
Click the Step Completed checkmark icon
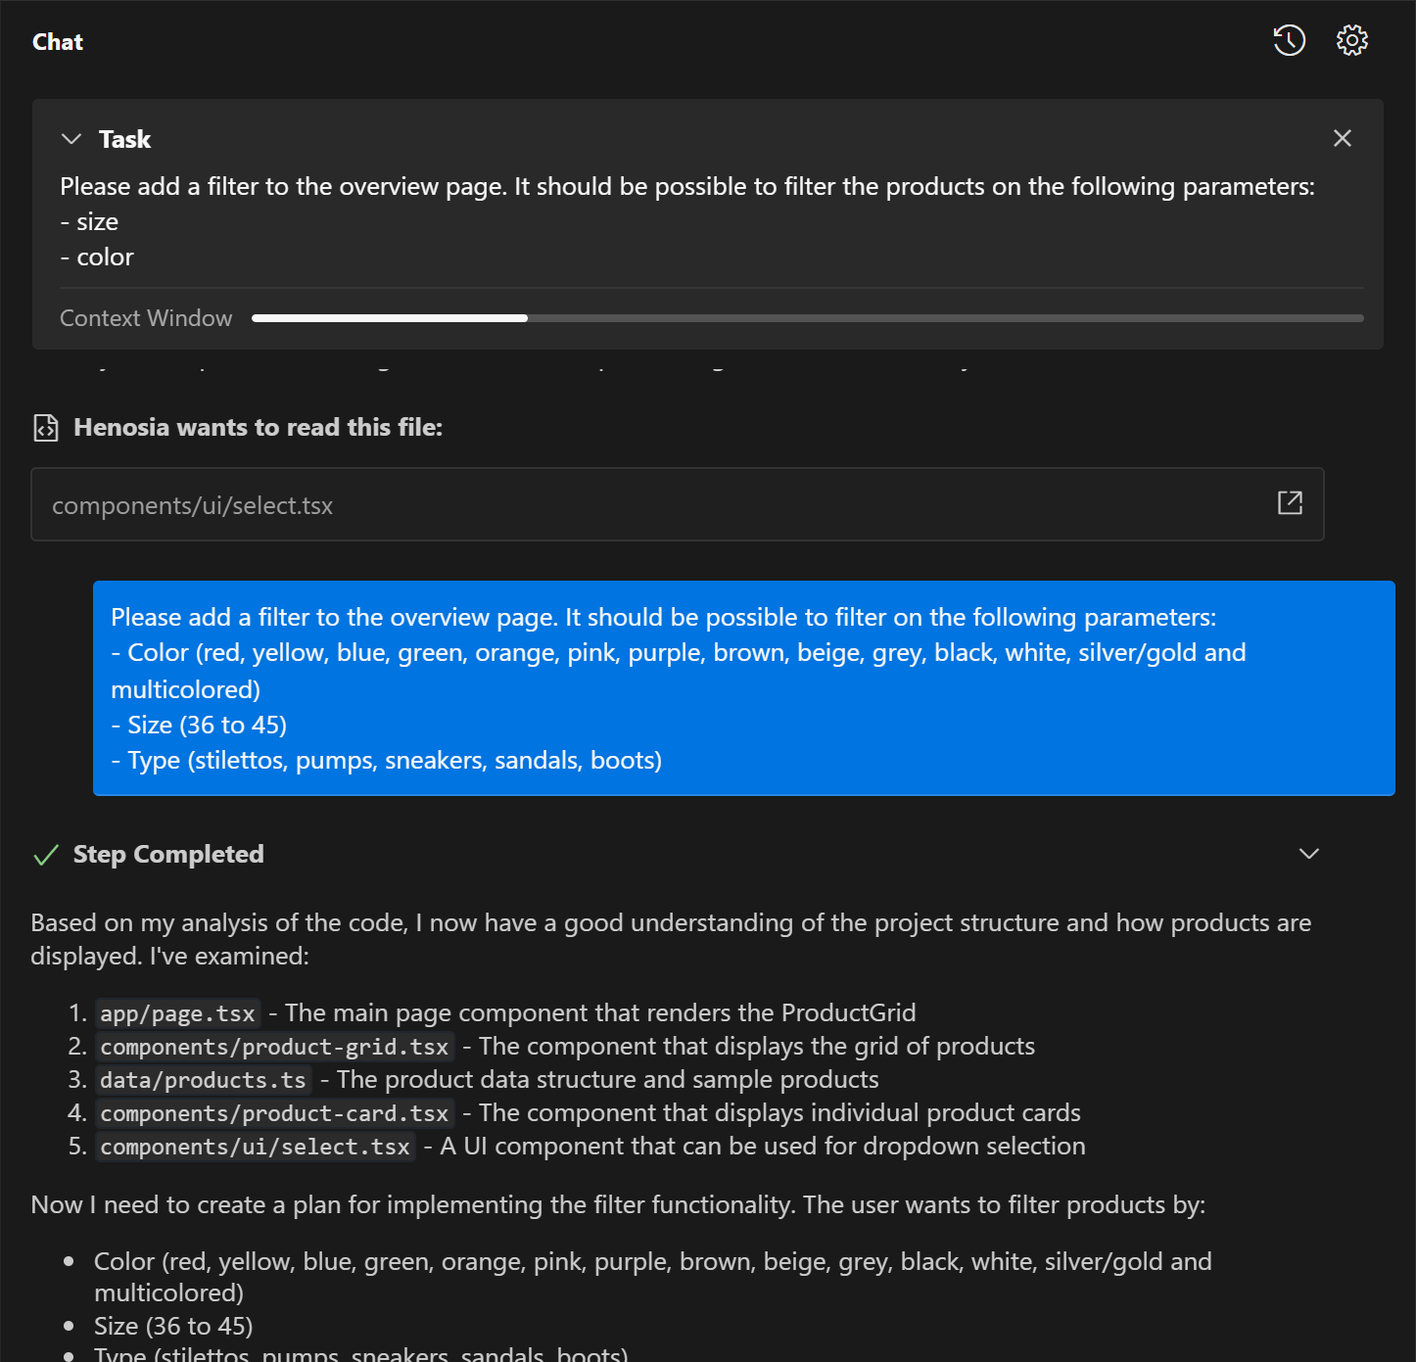click(46, 855)
